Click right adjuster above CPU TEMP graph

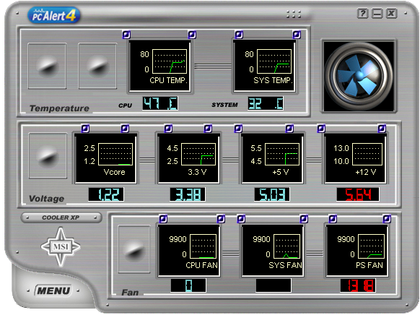pyautogui.click(x=192, y=35)
